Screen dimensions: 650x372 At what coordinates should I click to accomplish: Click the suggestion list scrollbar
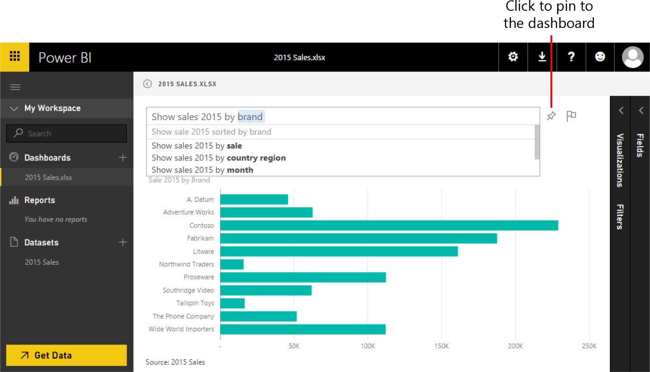tap(537, 142)
